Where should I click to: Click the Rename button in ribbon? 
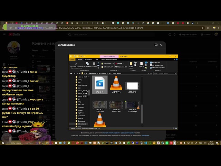(121, 67)
